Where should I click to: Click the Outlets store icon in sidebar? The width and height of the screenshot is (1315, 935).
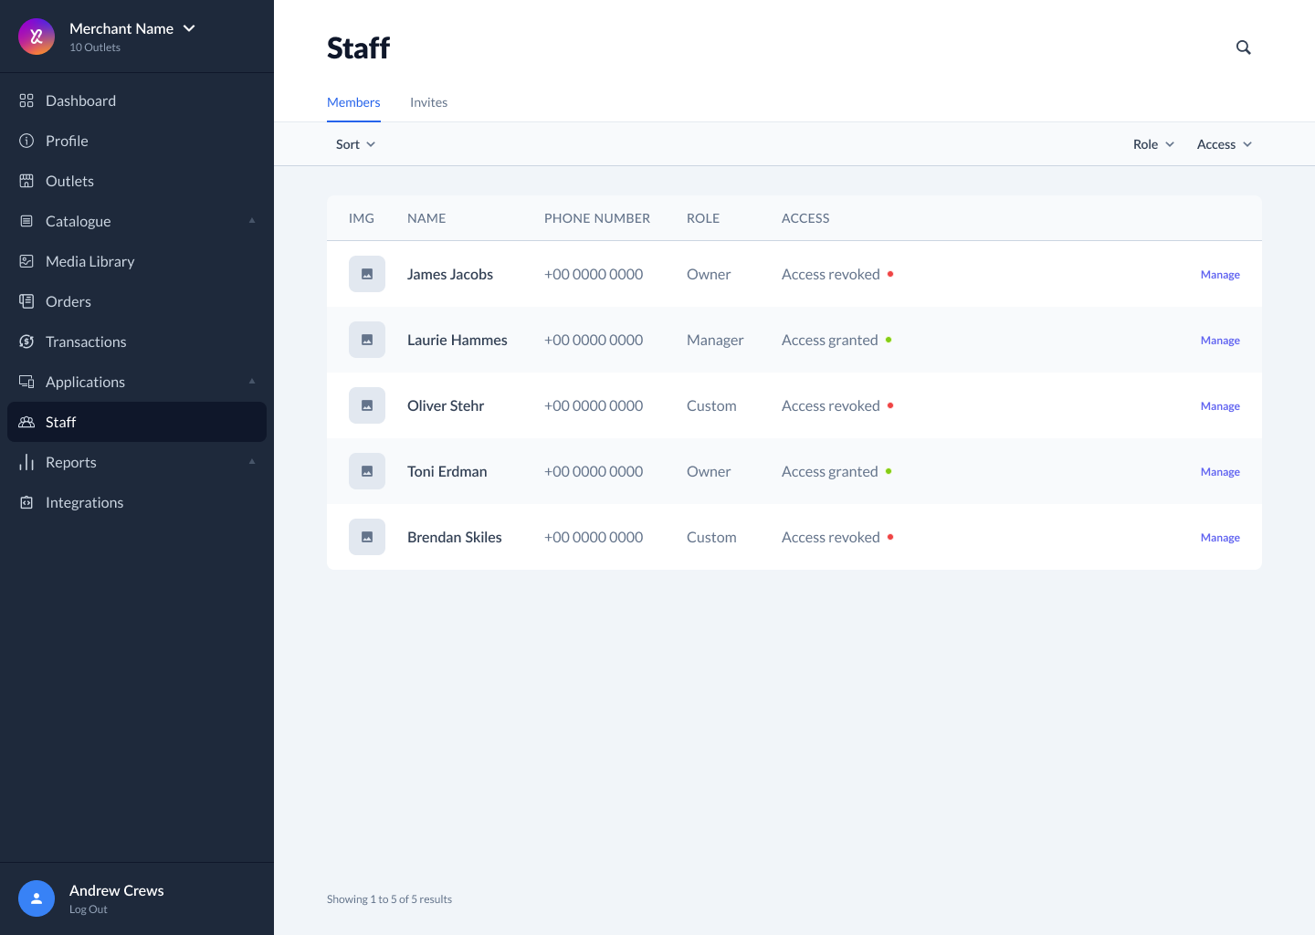tap(26, 181)
